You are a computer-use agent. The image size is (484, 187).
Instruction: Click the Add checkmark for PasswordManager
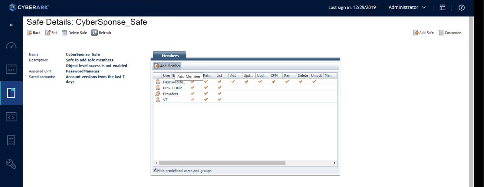tap(233, 82)
